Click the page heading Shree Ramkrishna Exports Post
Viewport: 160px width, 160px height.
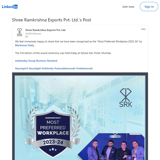pyautogui.click(x=51, y=20)
